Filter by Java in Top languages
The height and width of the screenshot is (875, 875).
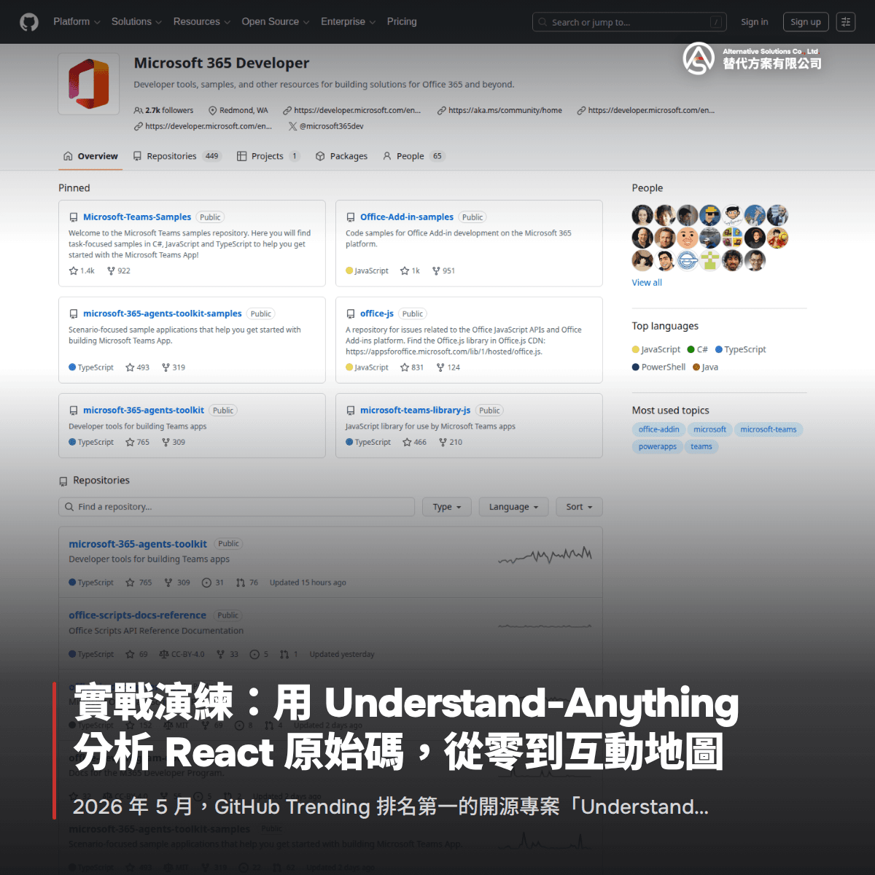pos(706,367)
